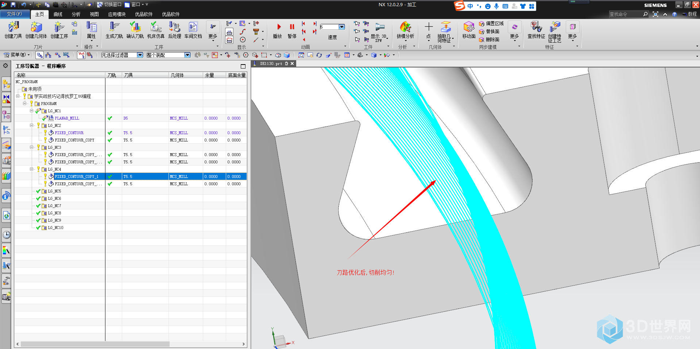Select the 移动面 (Move Face) tool
The height and width of the screenshot is (349, 700).
469,30
